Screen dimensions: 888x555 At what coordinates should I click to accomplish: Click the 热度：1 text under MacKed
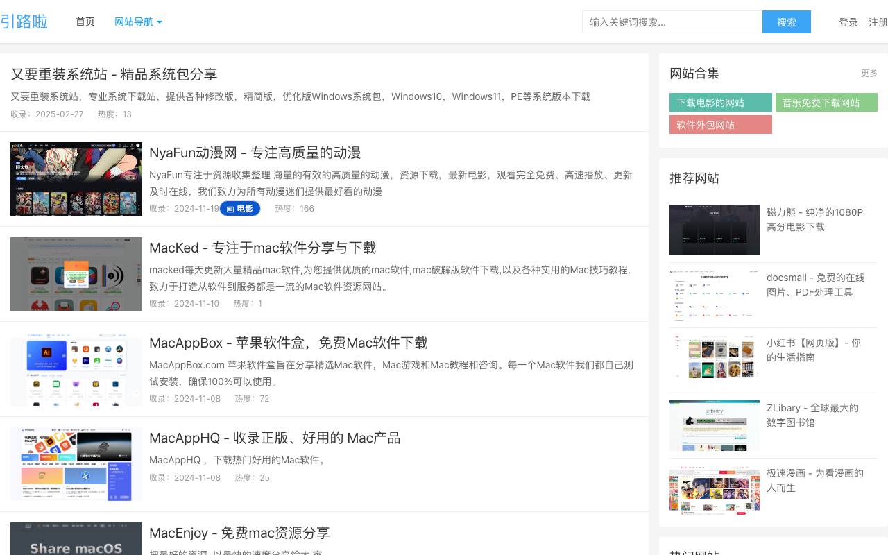248,304
